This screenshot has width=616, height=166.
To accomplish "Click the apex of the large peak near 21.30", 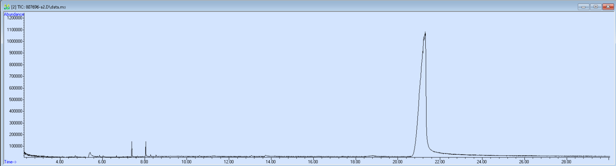I will click(425, 32).
